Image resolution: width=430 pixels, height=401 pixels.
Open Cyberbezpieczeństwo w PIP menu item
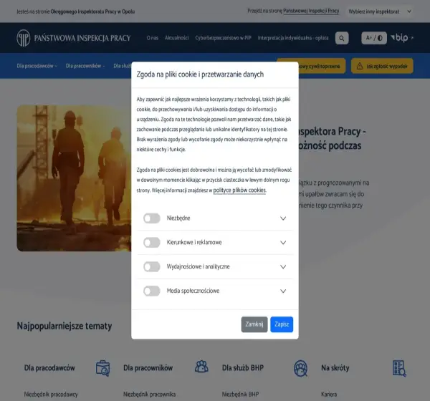click(223, 38)
